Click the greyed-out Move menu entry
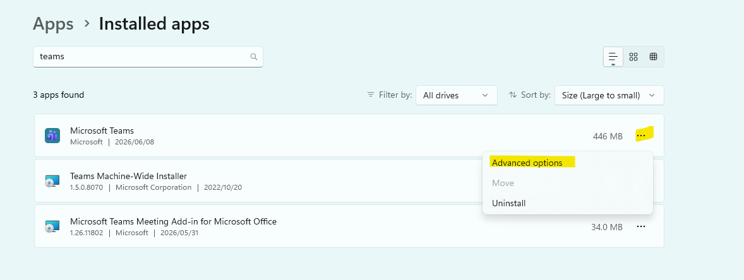The image size is (744, 280). pyautogui.click(x=503, y=183)
